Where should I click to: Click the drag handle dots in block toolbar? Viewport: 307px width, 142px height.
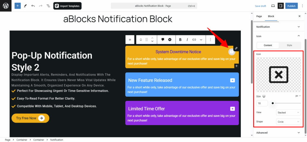(146, 40)
